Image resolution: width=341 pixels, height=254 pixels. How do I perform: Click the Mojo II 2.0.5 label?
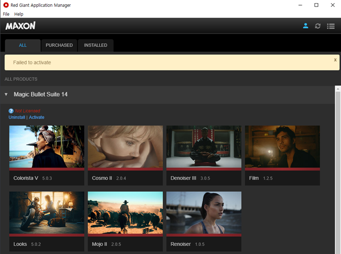pyautogui.click(x=106, y=244)
